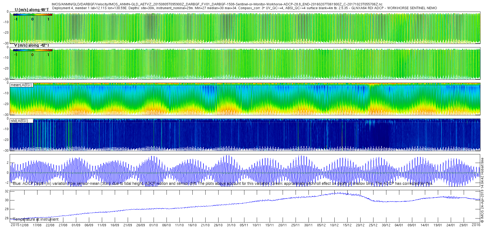Click the 26 temperature axis value

click(7, 218)
